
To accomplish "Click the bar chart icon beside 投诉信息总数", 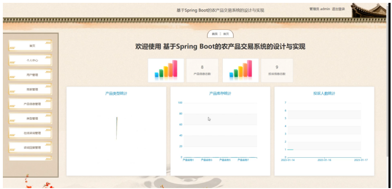I will coord(240,70).
